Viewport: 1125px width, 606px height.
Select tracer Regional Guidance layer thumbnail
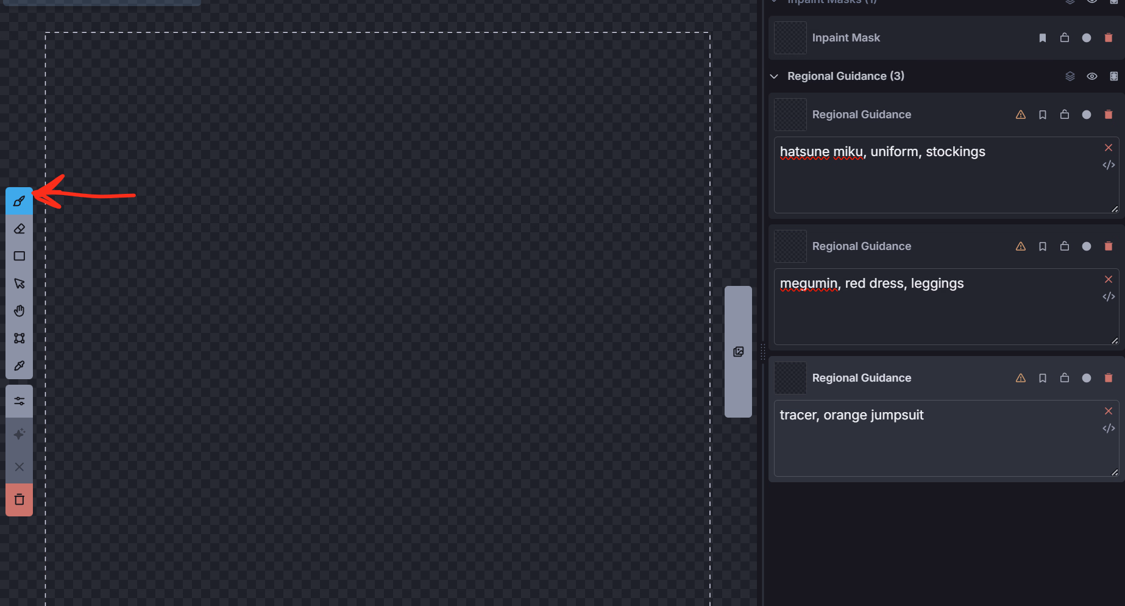tap(790, 378)
